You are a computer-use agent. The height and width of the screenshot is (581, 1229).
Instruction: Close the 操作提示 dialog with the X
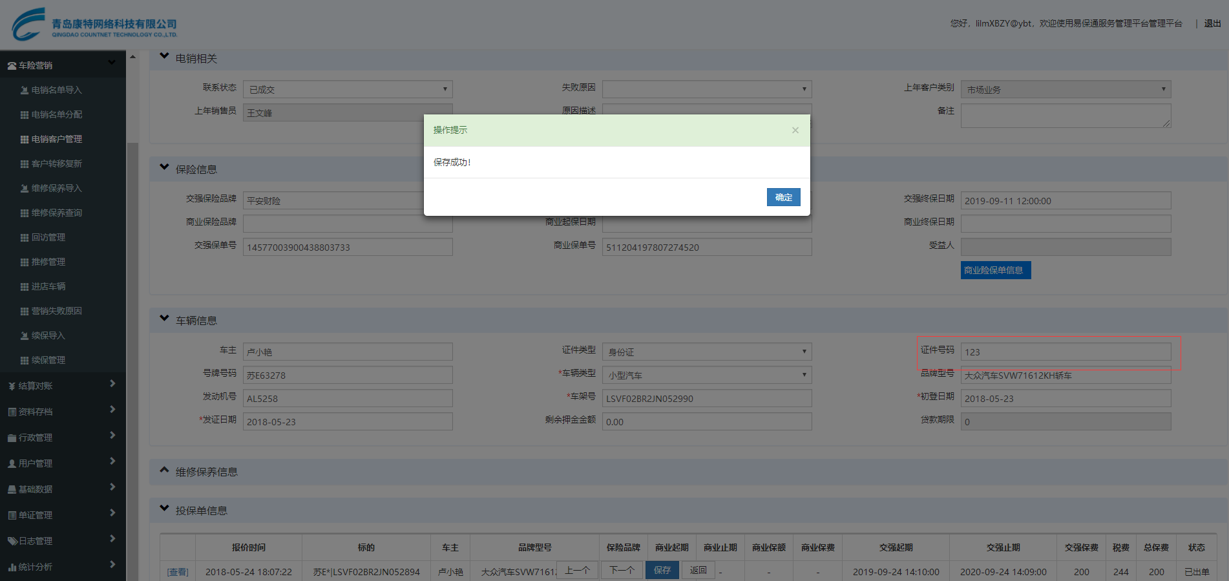tap(795, 131)
